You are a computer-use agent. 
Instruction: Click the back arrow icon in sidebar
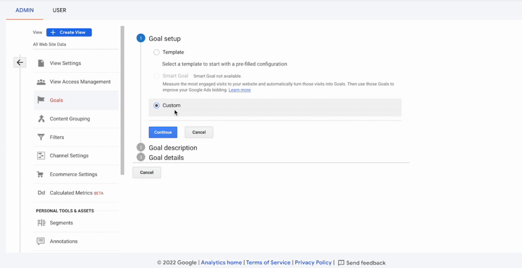pyautogui.click(x=20, y=63)
